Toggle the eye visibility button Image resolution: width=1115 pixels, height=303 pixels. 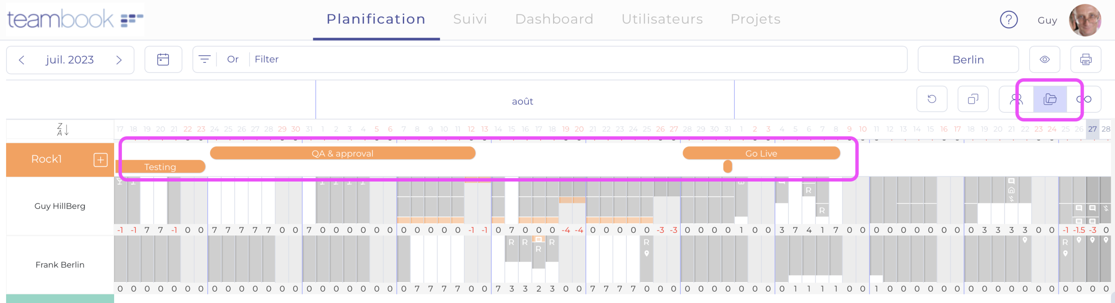click(x=1044, y=60)
